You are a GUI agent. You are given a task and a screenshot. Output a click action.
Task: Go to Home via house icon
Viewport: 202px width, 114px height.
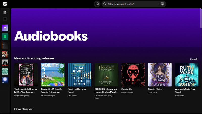pyautogui.click(x=97, y=4)
